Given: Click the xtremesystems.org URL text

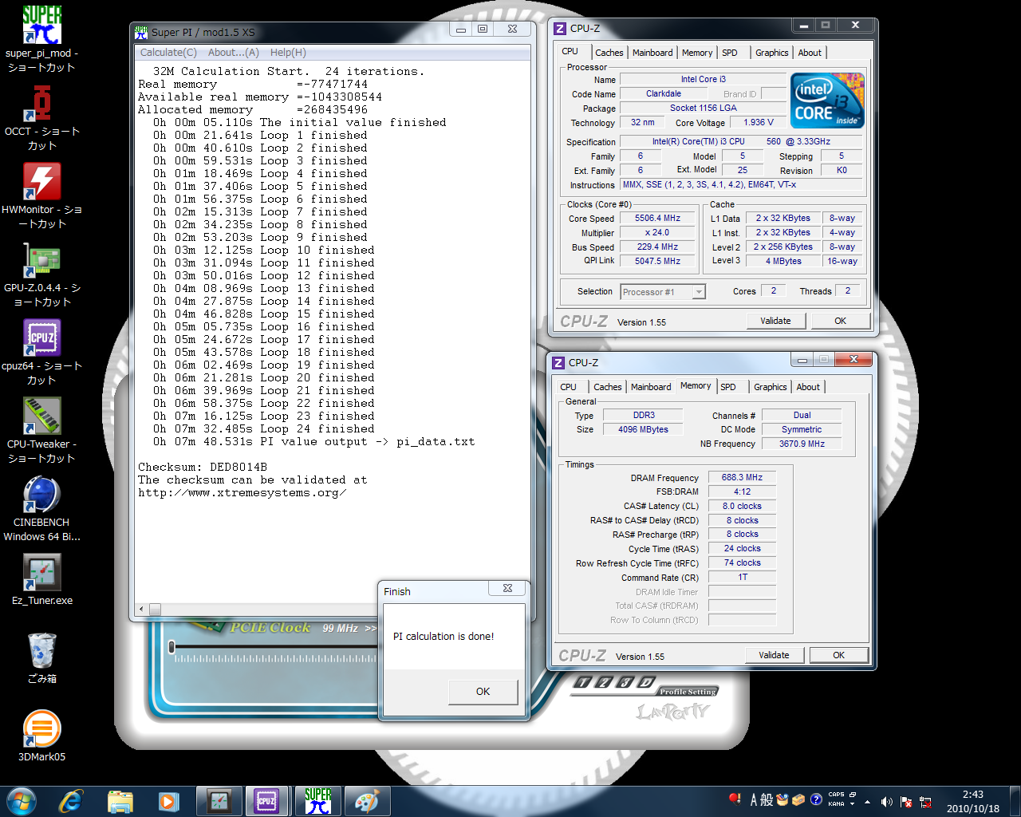Looking at the screenshot, I should point(242,493).
